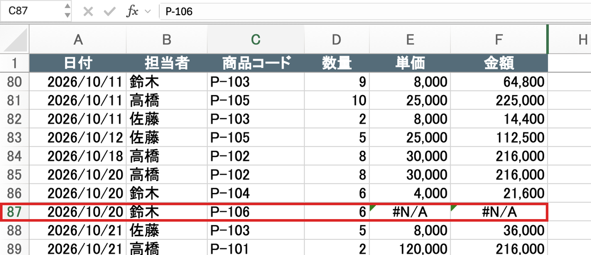
Task: Select column E header
Action: pyautogui.click(x=410, y=40)
